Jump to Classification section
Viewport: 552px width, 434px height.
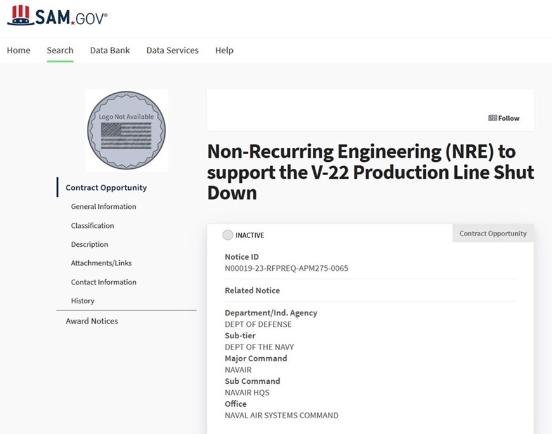coord(93,226)
